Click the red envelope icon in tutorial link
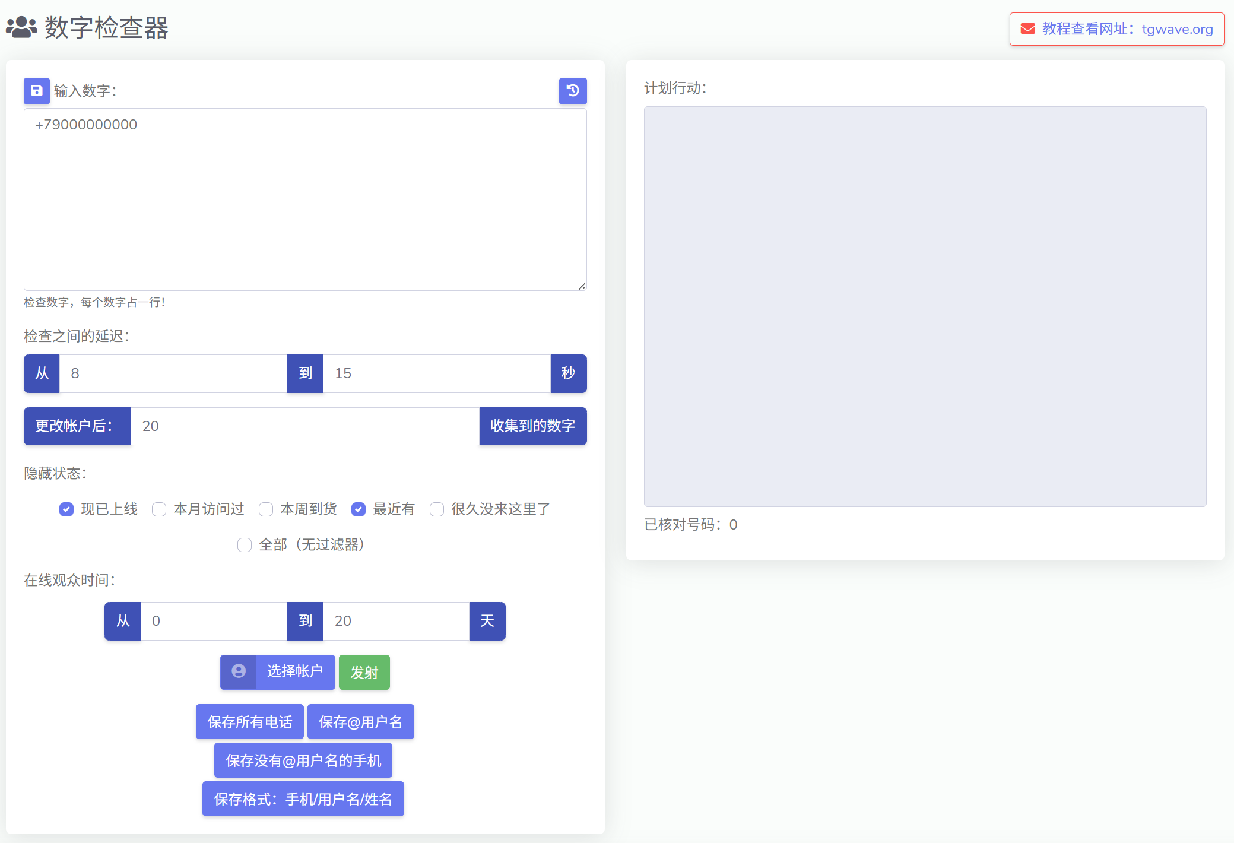 click(x=1027, y=29)
